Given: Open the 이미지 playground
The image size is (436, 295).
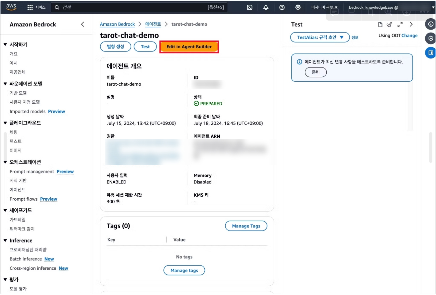Looking at the screenshot, I should click(x=16, y=150).
